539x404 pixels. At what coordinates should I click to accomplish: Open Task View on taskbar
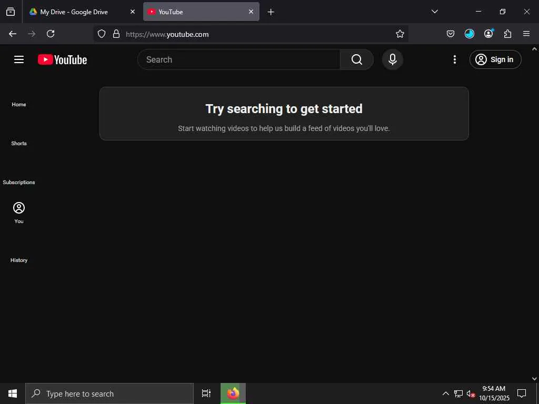tap(206, 393)
